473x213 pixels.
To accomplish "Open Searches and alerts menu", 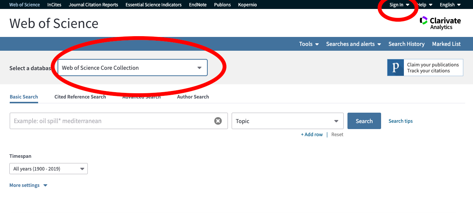I will [353, 44].
